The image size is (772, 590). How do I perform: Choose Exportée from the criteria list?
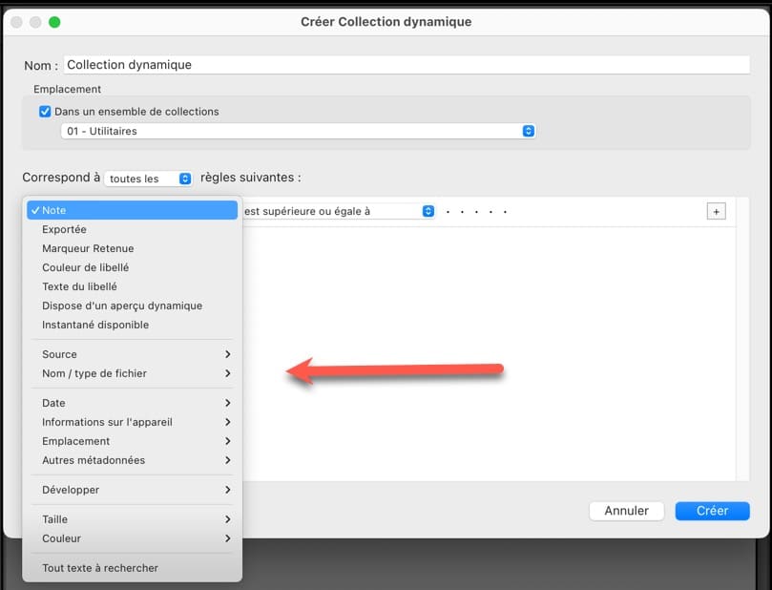pos(132,229)
